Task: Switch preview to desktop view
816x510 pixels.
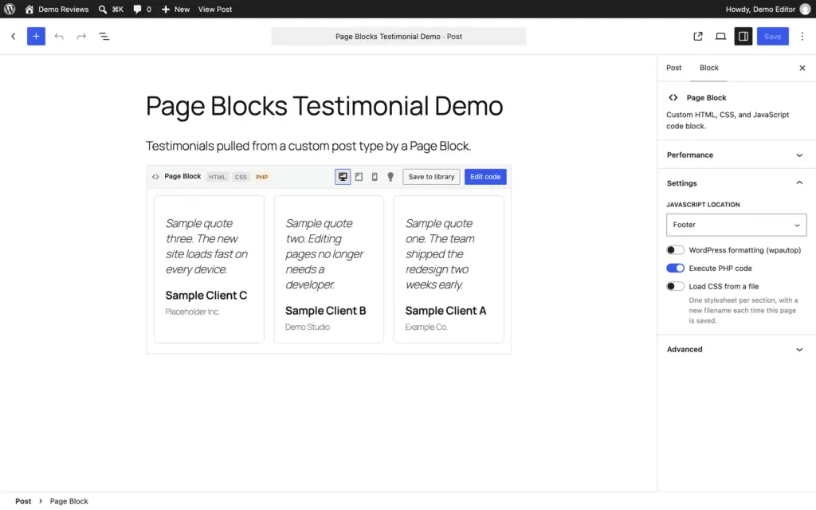Action: 343,177
